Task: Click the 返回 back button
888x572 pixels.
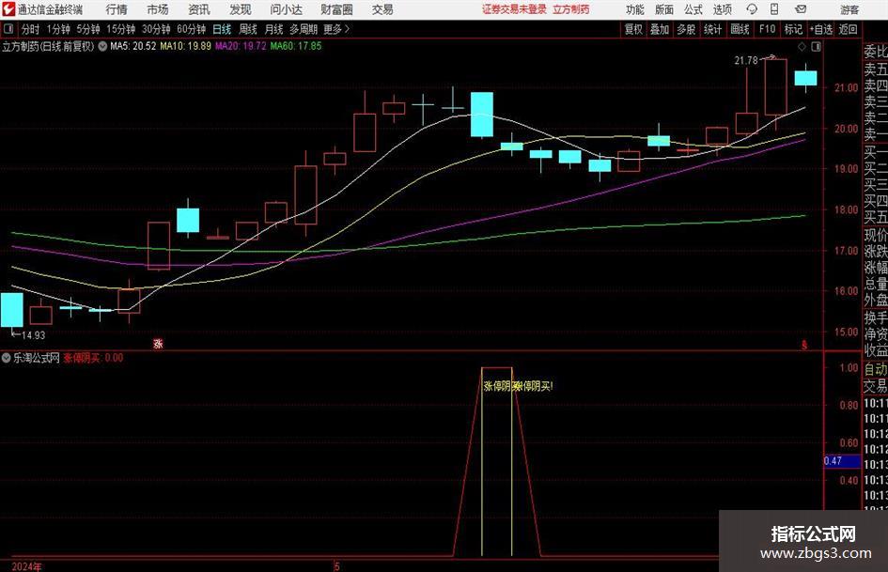Action: [x=848, y=29]
